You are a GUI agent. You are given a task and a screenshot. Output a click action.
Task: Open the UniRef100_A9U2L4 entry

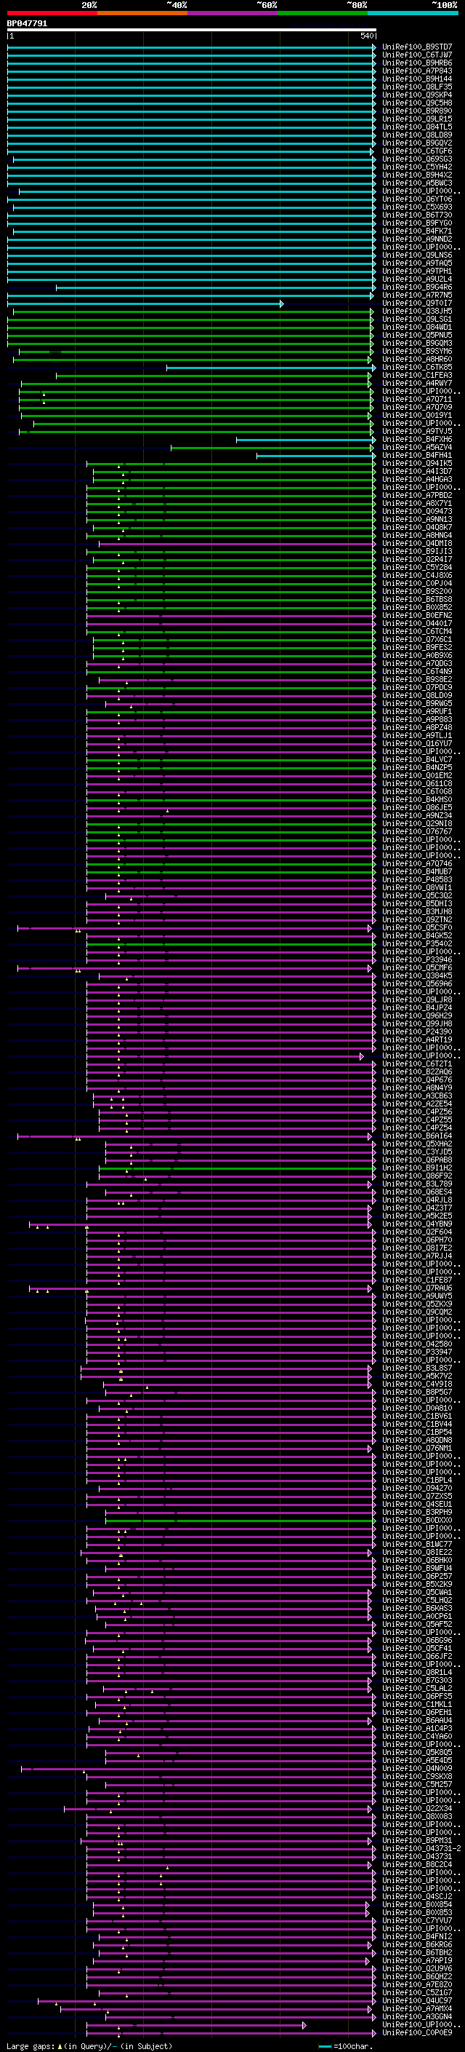[416, 279]
